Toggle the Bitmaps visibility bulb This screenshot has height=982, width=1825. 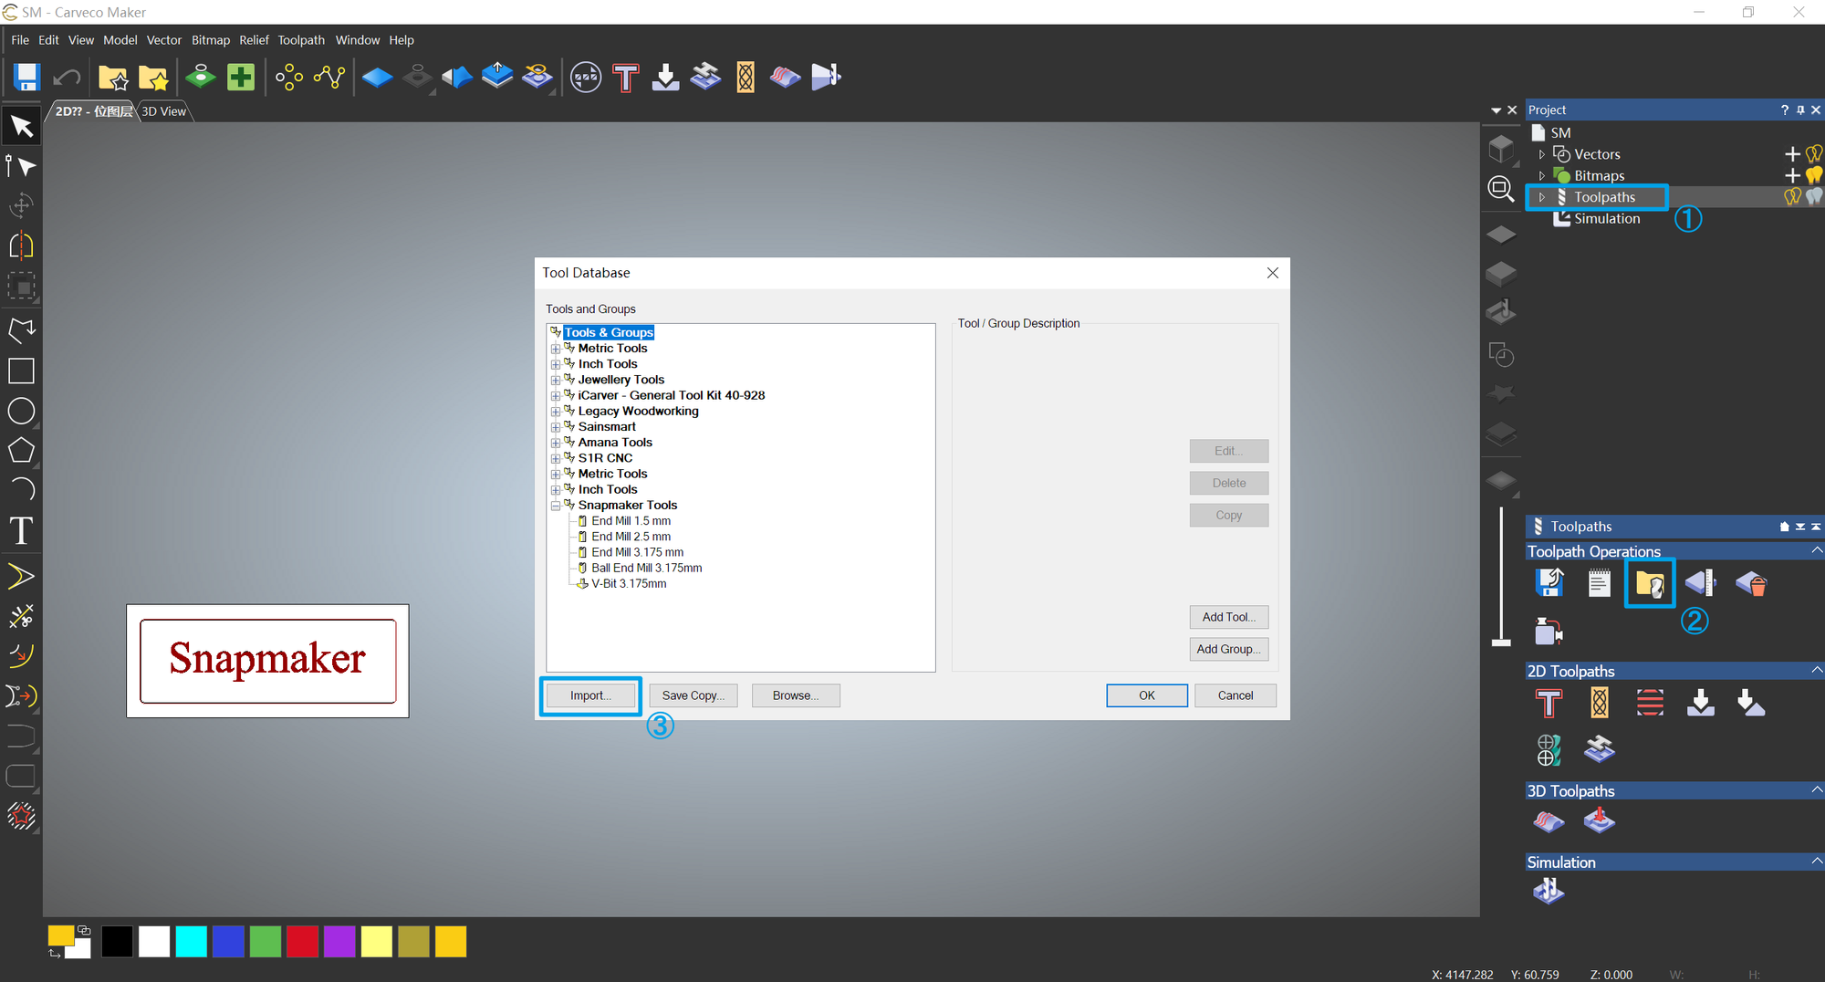(x=1814, y=175)
